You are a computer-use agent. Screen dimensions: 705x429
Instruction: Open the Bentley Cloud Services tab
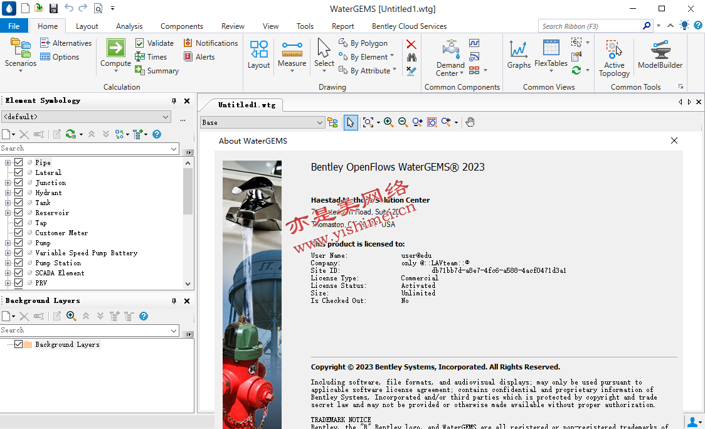point(409,26)
